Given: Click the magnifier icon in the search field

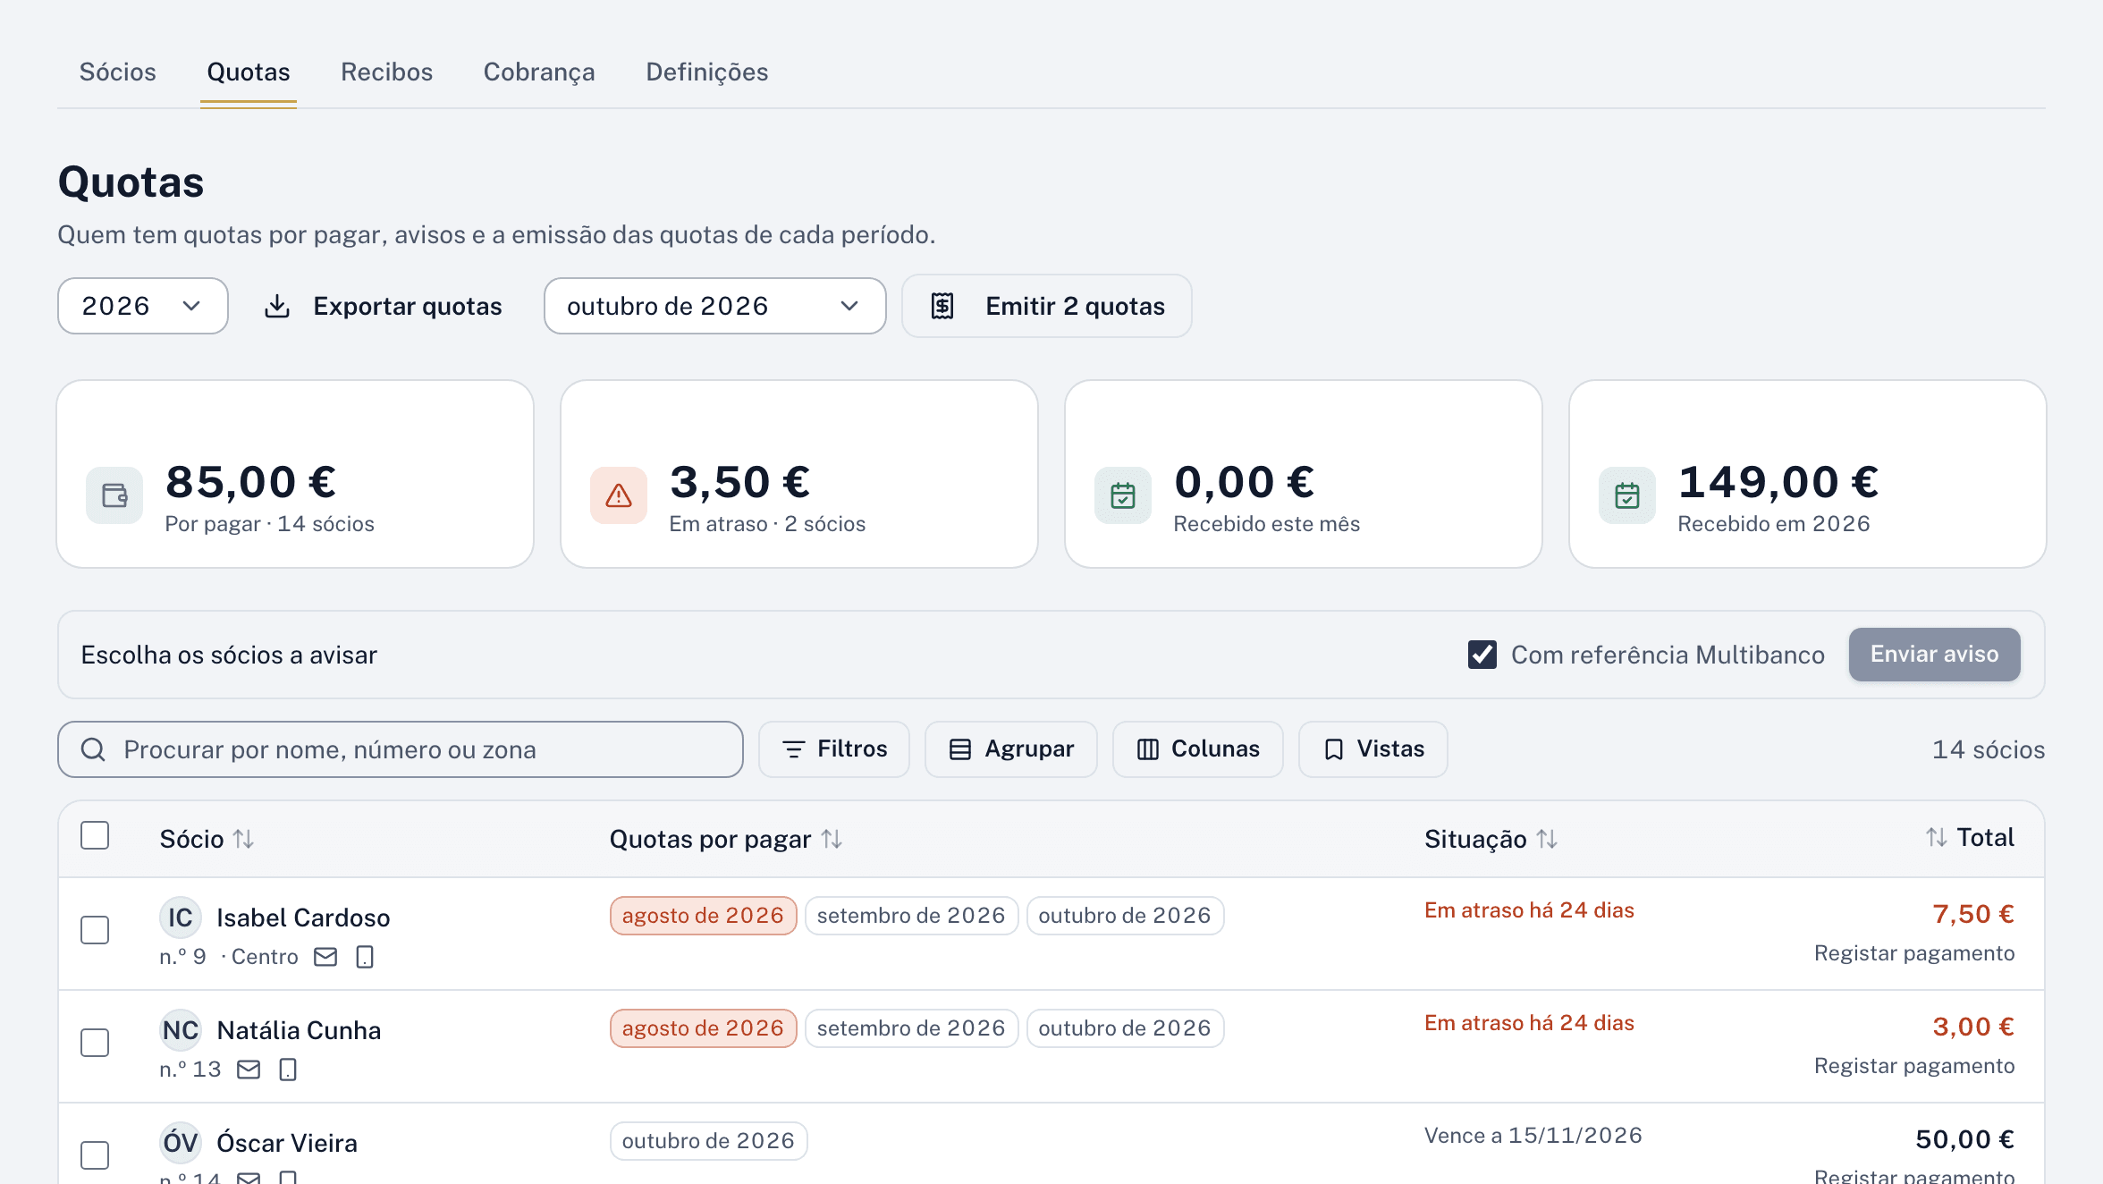Looking at the screenshot, I should coord(93,749).
